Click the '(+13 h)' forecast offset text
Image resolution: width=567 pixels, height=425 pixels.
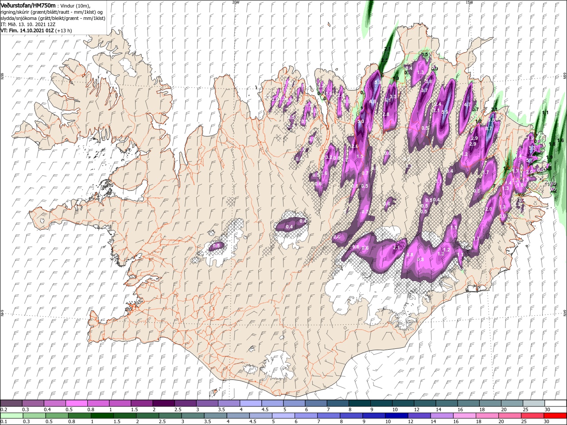point(64,31)
